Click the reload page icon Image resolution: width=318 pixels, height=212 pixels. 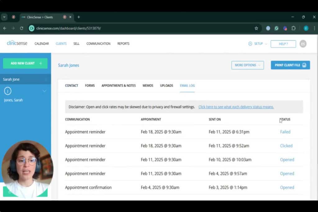[x=21, y=28]
